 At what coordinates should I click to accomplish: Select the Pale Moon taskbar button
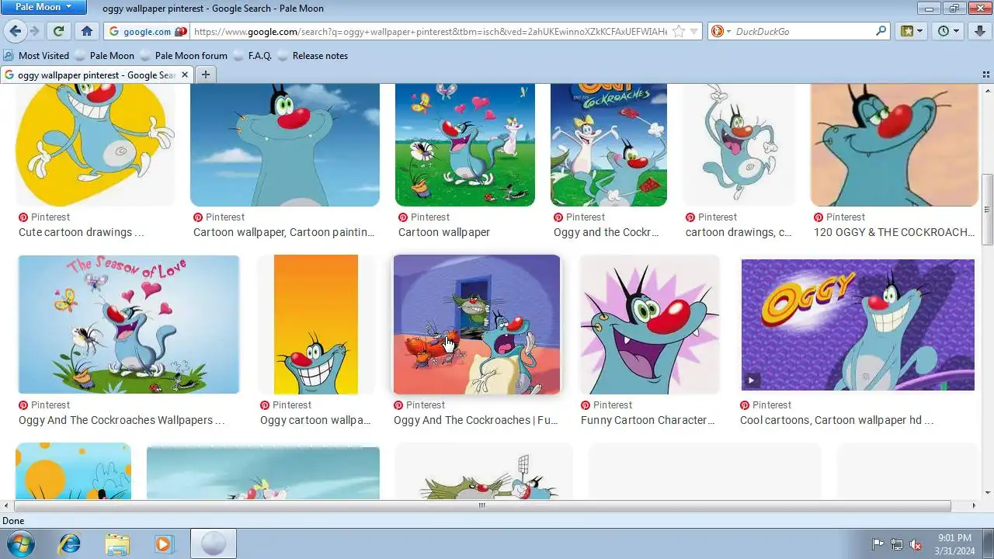[213, 543]
